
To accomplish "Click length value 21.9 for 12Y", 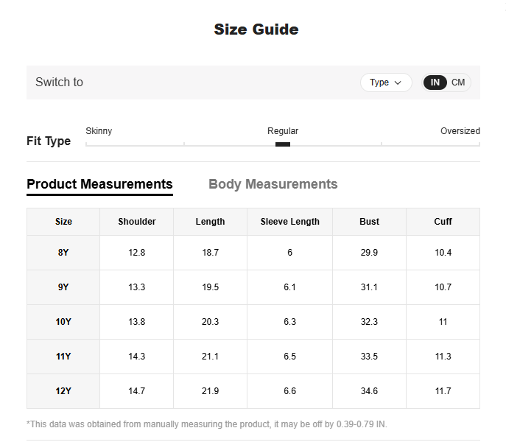I will (210, 391).
